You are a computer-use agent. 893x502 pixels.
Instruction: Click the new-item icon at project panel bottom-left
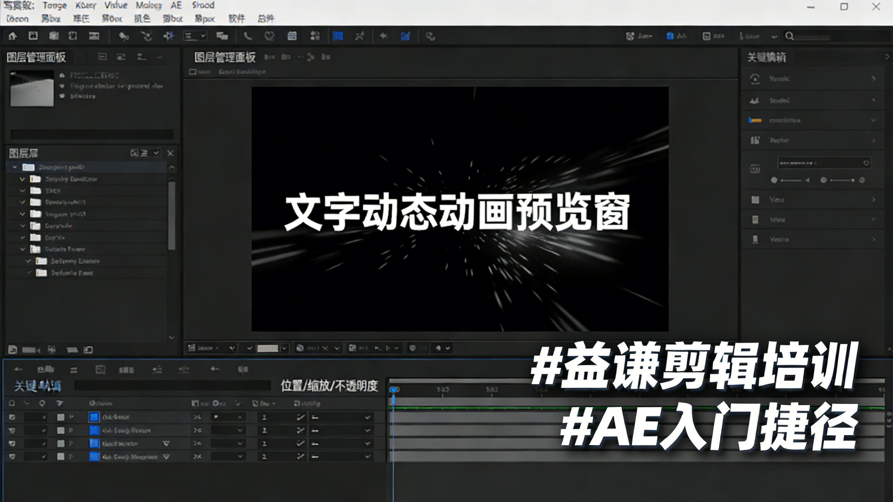pyautogui.click(x=13, y=350)
